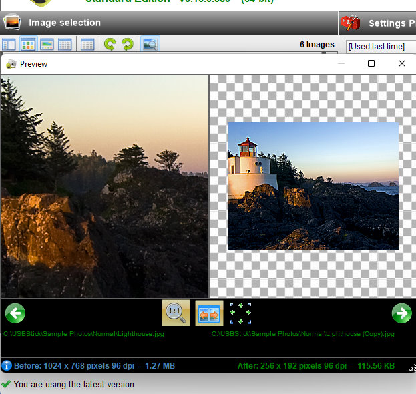The width and height of the screenshot is (416, 394).
Task: Click the blue info icon beside Before size
Action: click(7, 365)
